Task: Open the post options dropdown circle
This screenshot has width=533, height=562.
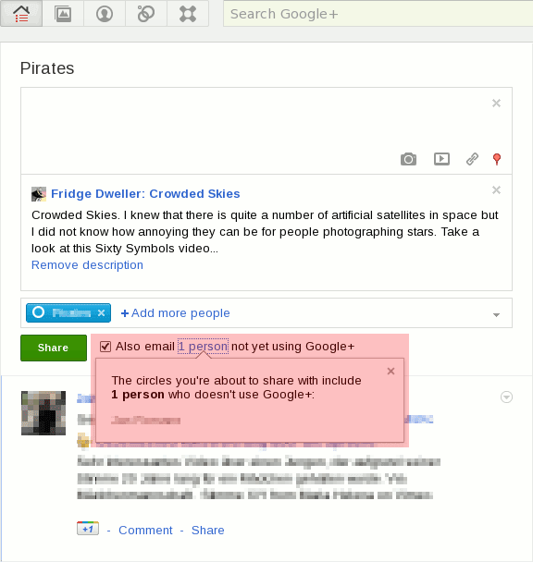Action: pyautogui.click(x=506, y=397)
